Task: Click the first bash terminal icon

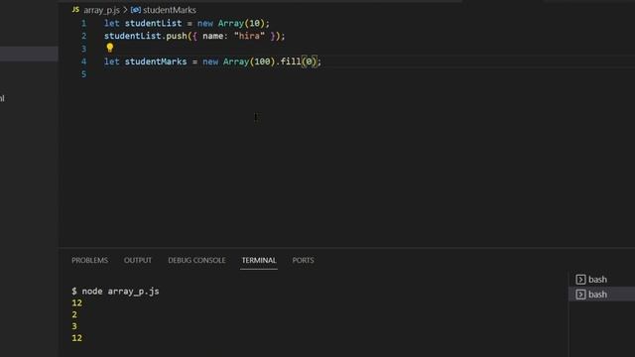Action: [x=580, y=280]
